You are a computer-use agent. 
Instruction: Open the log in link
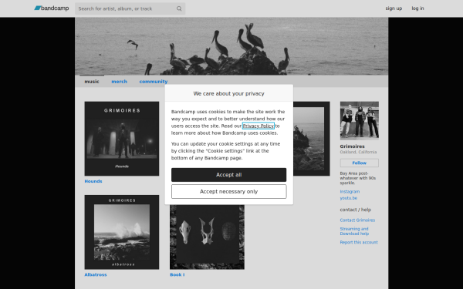click(x=417, y=8)
